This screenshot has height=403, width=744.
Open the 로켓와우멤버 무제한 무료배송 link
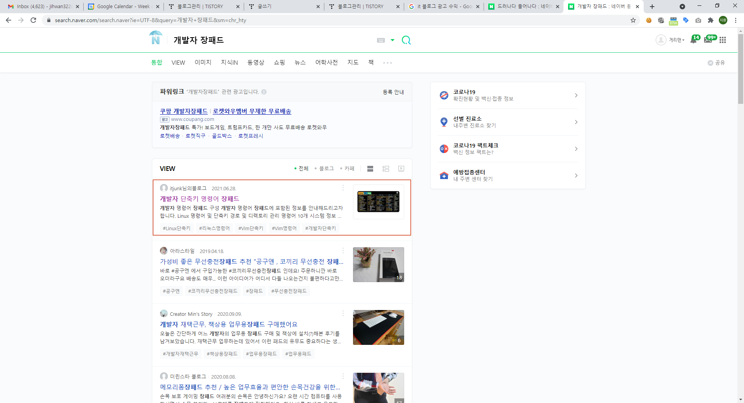point(252,111)
